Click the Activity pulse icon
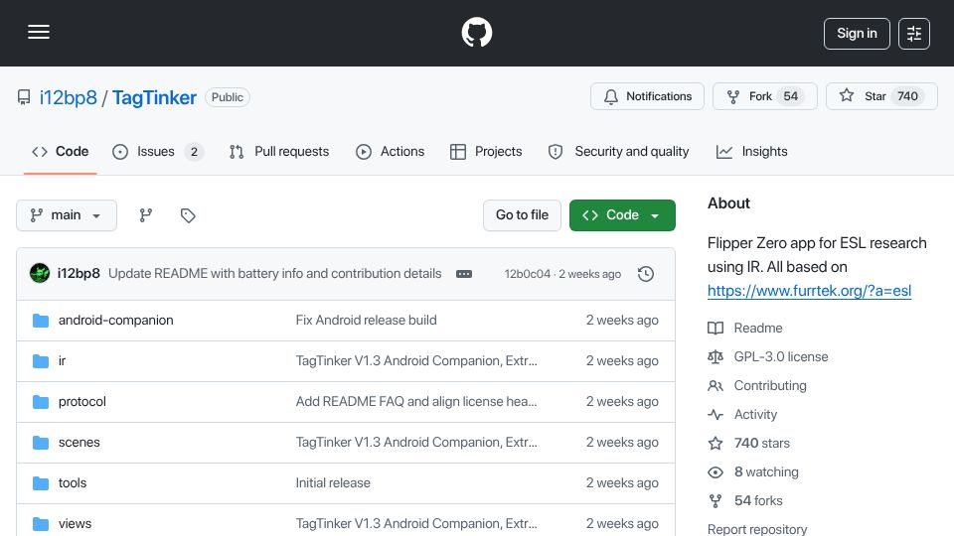Viewport: 954px width, 536px height. click(715, 415)
